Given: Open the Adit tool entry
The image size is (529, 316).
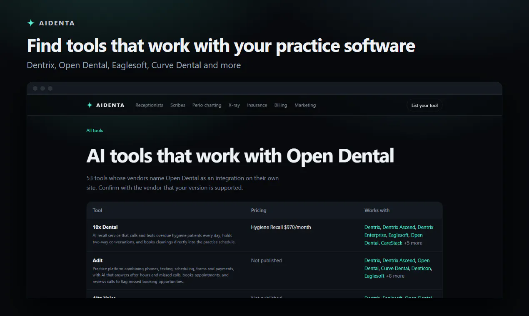Looking at the screenshot, I should [x=97, y=260].
